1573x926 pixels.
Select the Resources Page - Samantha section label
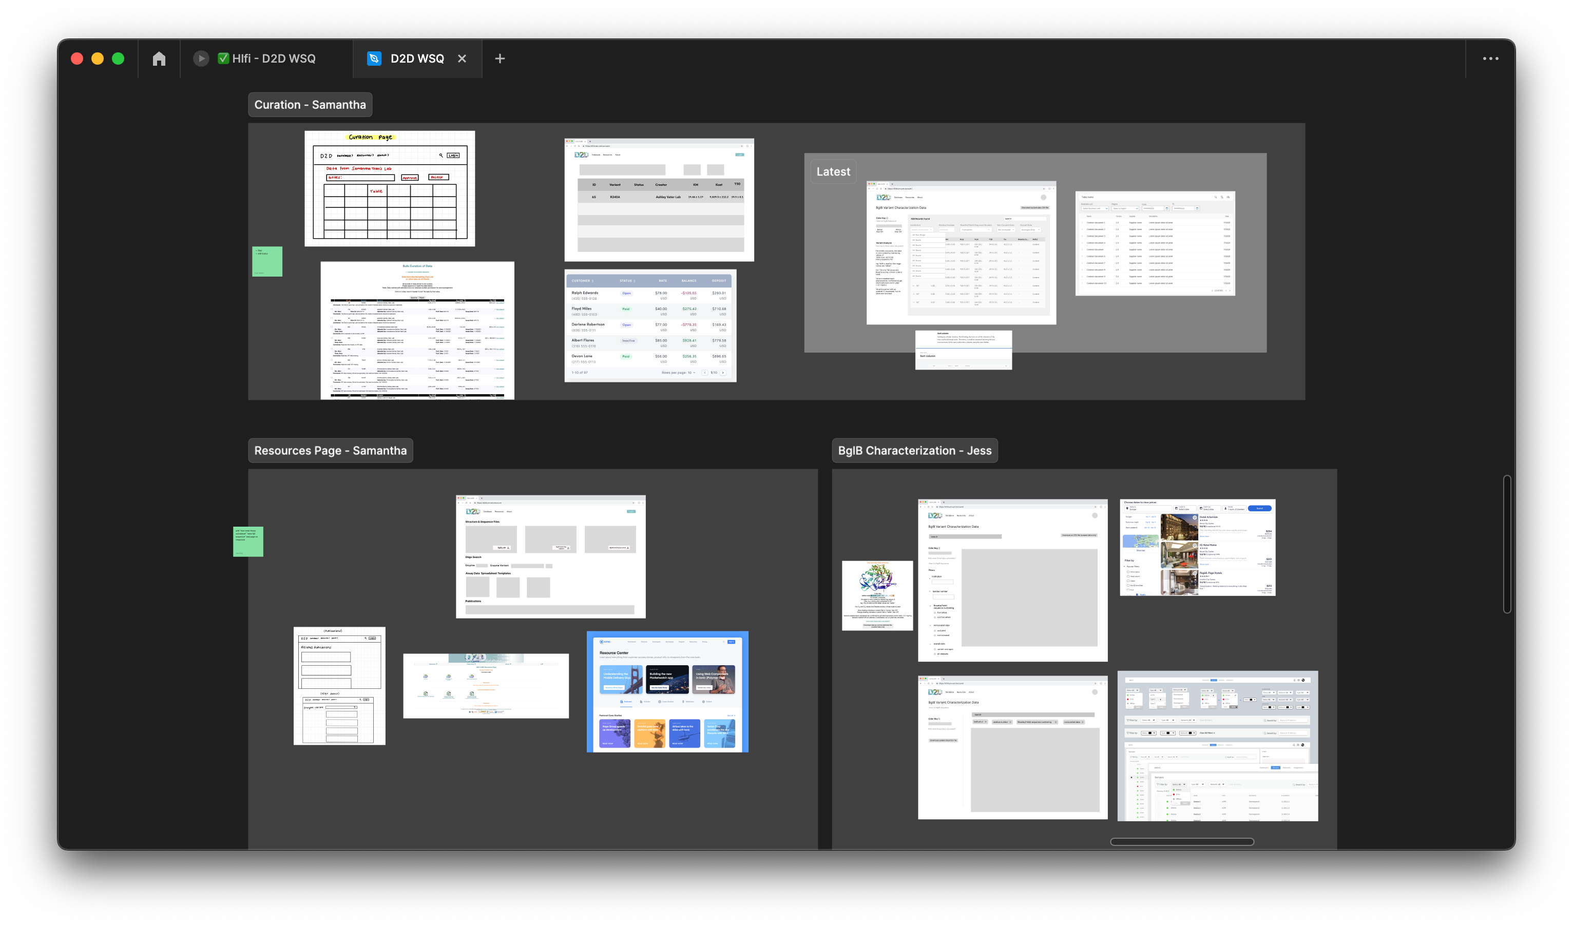point(330,451)
